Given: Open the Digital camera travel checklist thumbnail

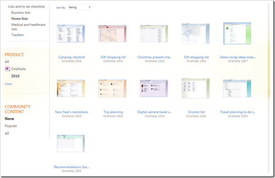Looking at the screenshot, I should [x=154, y=89].
